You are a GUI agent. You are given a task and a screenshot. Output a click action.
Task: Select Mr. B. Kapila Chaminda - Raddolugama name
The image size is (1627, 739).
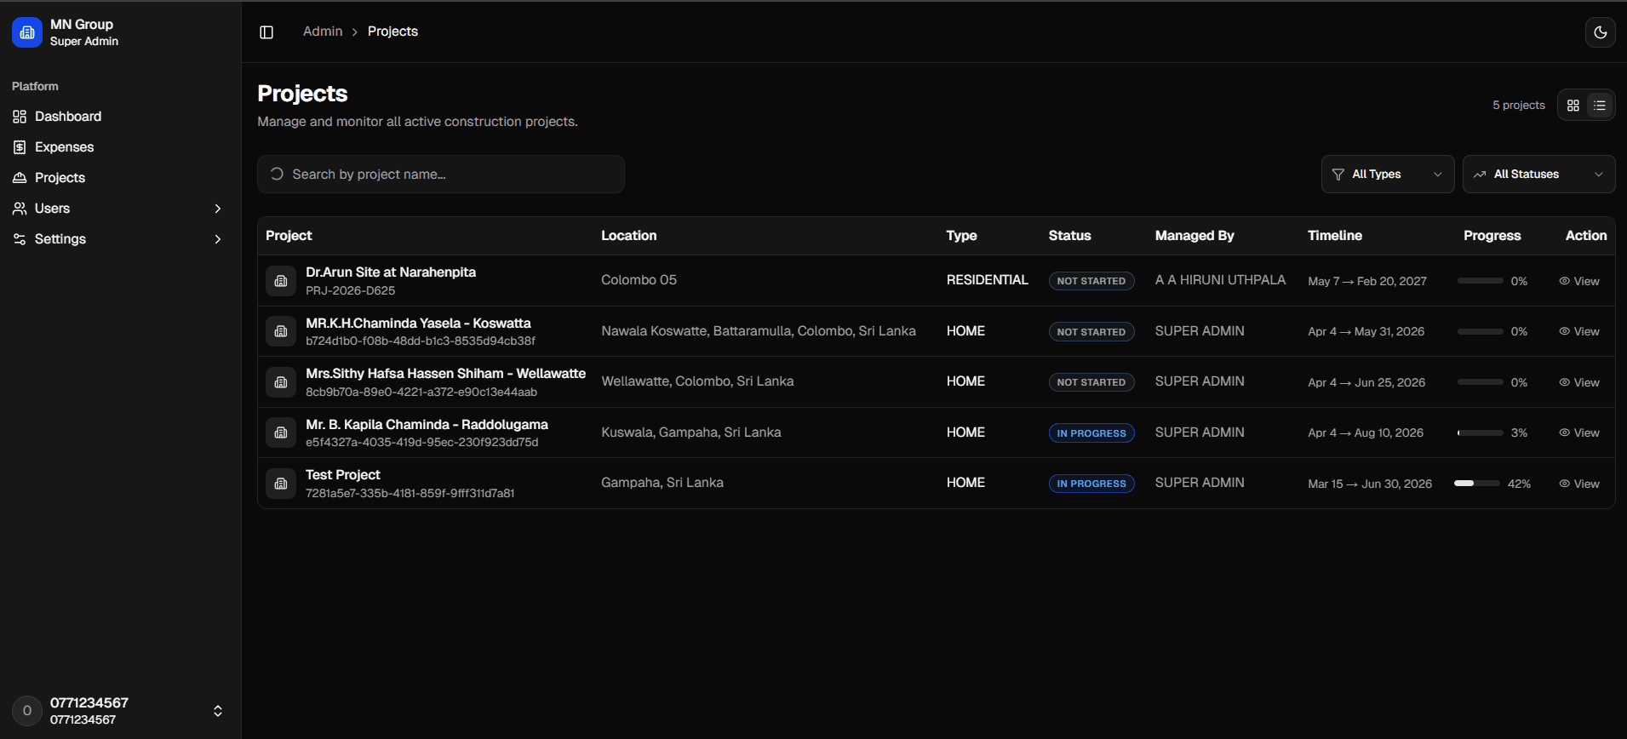point(427,425)
